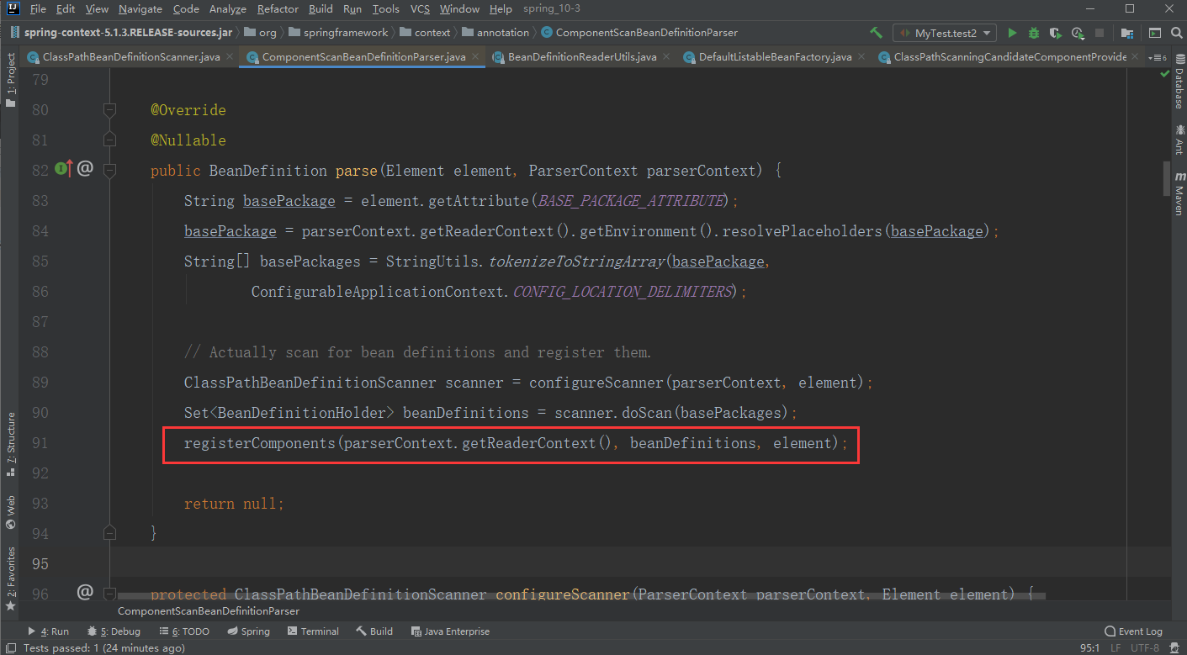Screen dimensions: 1187x655
Task: Close the ClassPathBeanDefinitionScanner.java tab
Action: [x=230, y=57]
